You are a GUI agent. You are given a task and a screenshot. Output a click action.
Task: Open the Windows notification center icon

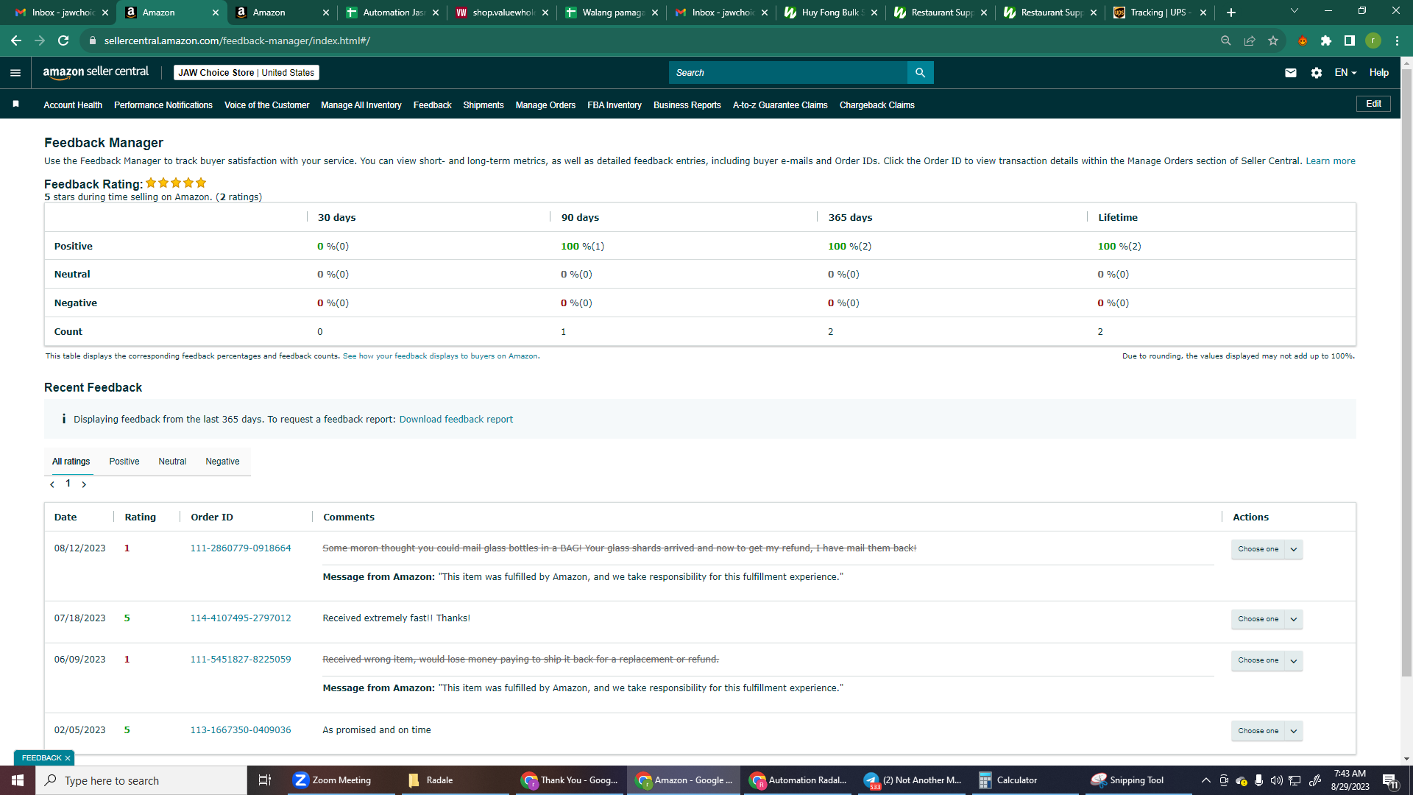coord(1390,780)
